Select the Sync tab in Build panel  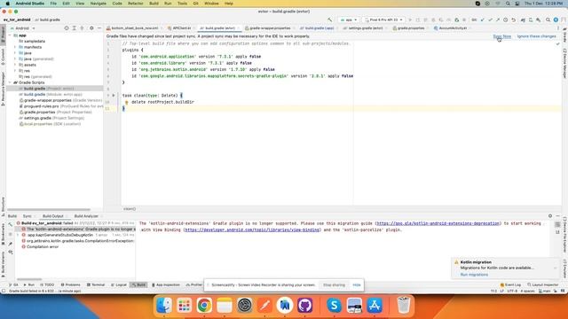point(27,216)
